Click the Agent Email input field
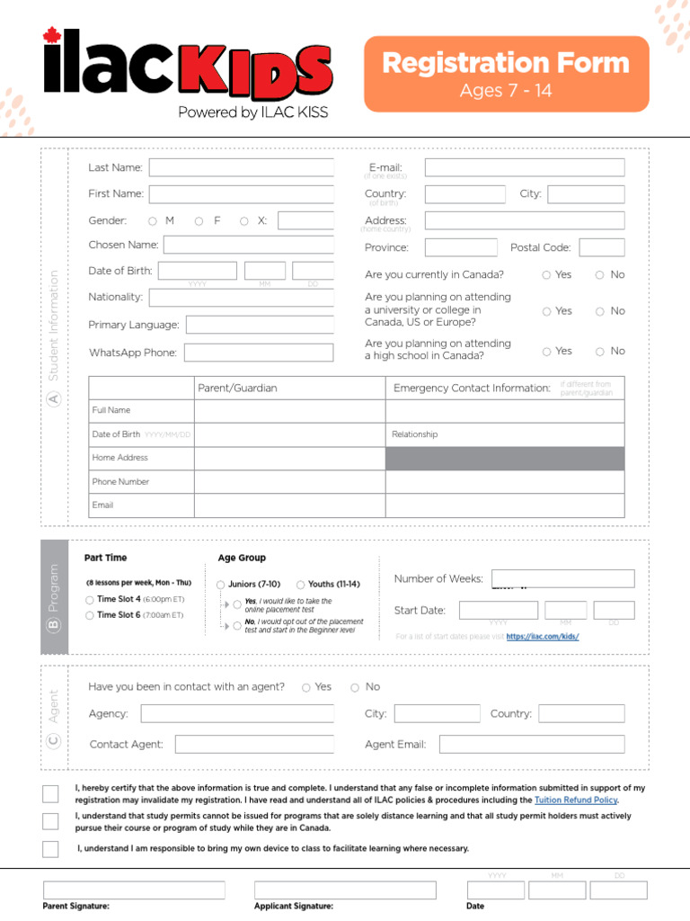Viewport: 690px width, 921px height. pos(532,744)
